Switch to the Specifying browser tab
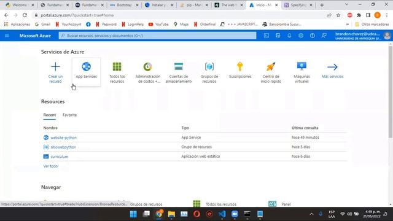The height and width of the screenshot is (221, 393). point(298,5)
